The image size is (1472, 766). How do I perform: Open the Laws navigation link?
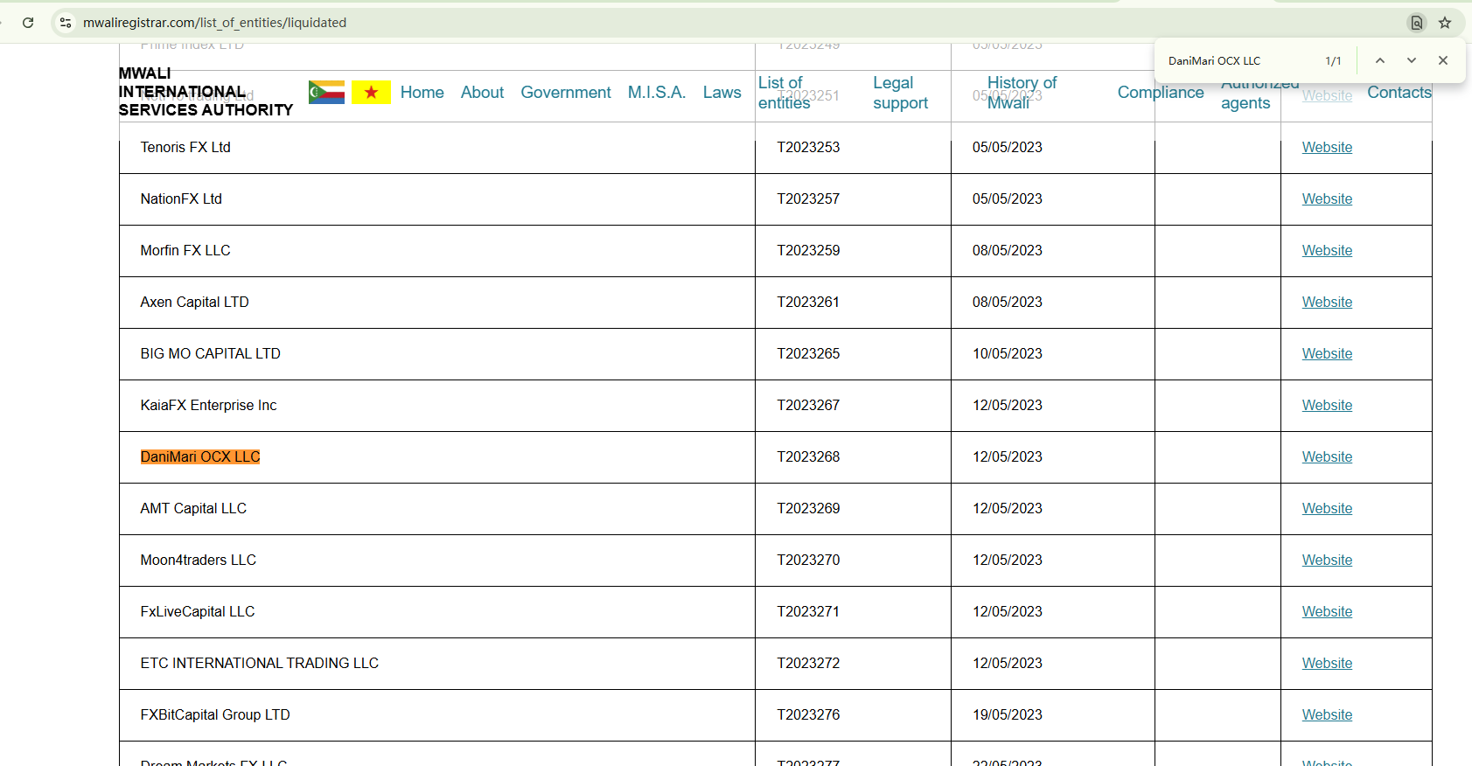[722, 92]
